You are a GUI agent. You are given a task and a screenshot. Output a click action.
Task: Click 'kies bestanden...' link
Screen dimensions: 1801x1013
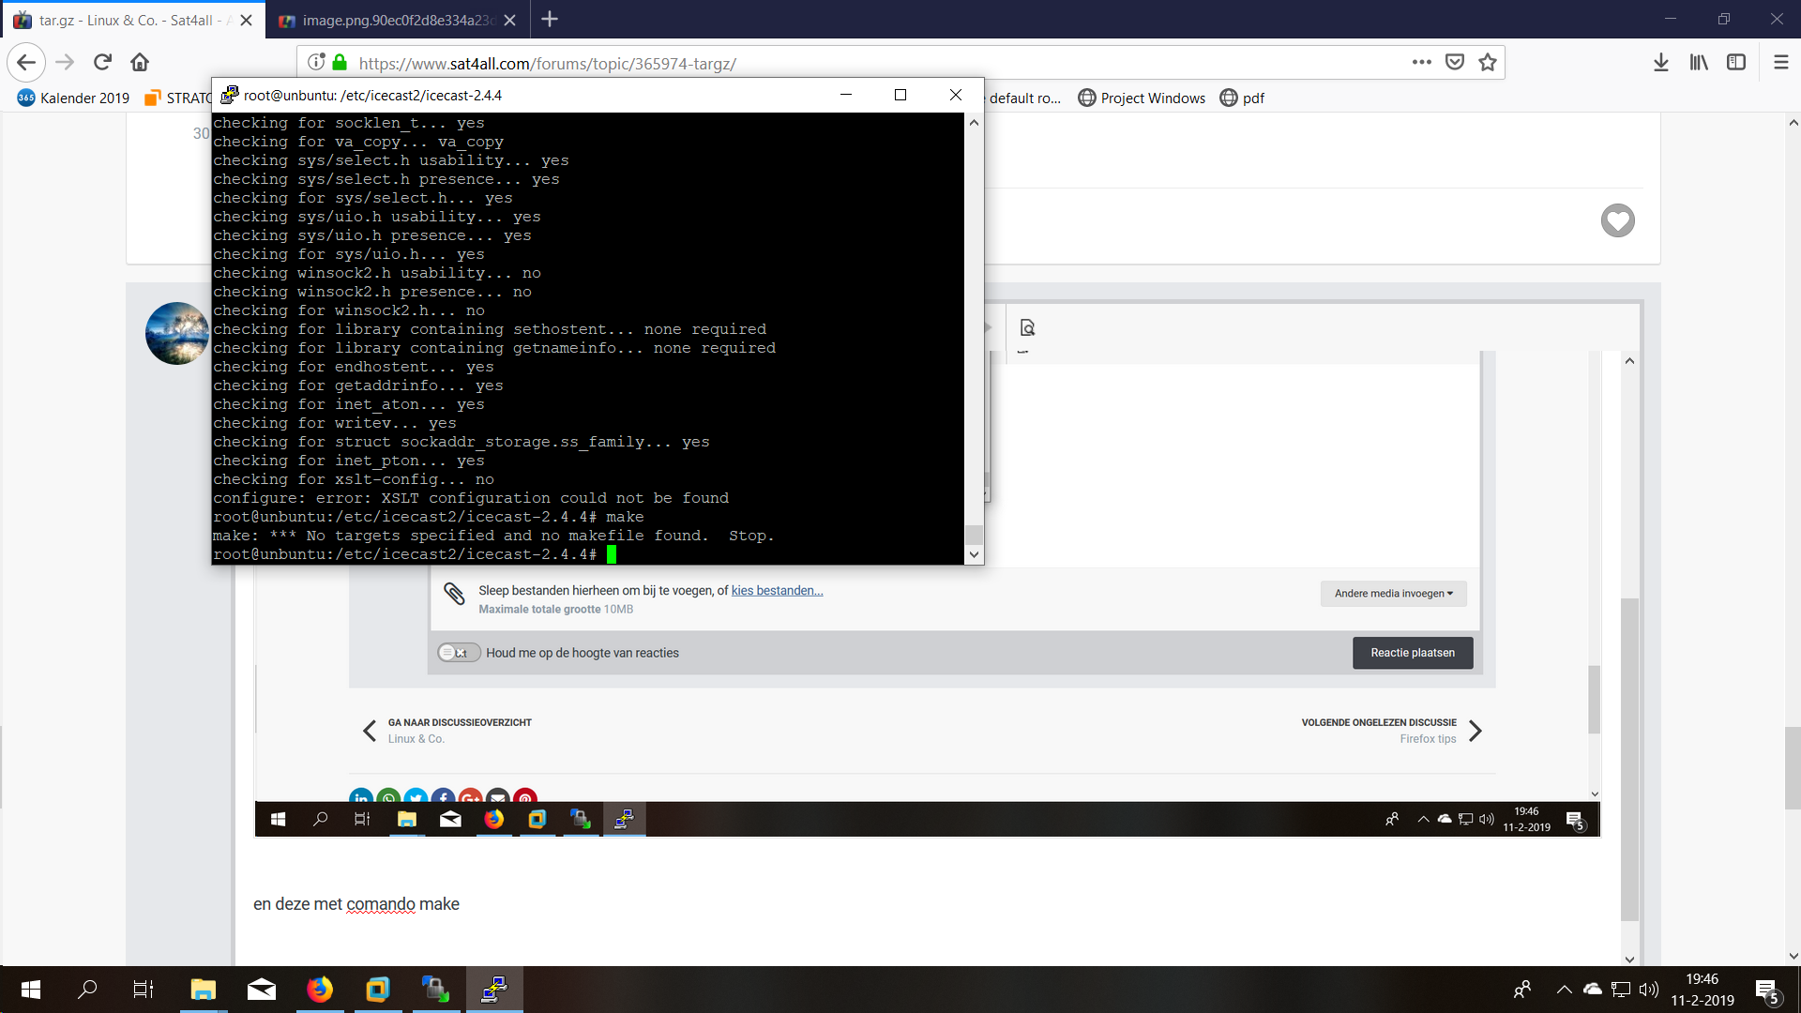tap(777, 591)
